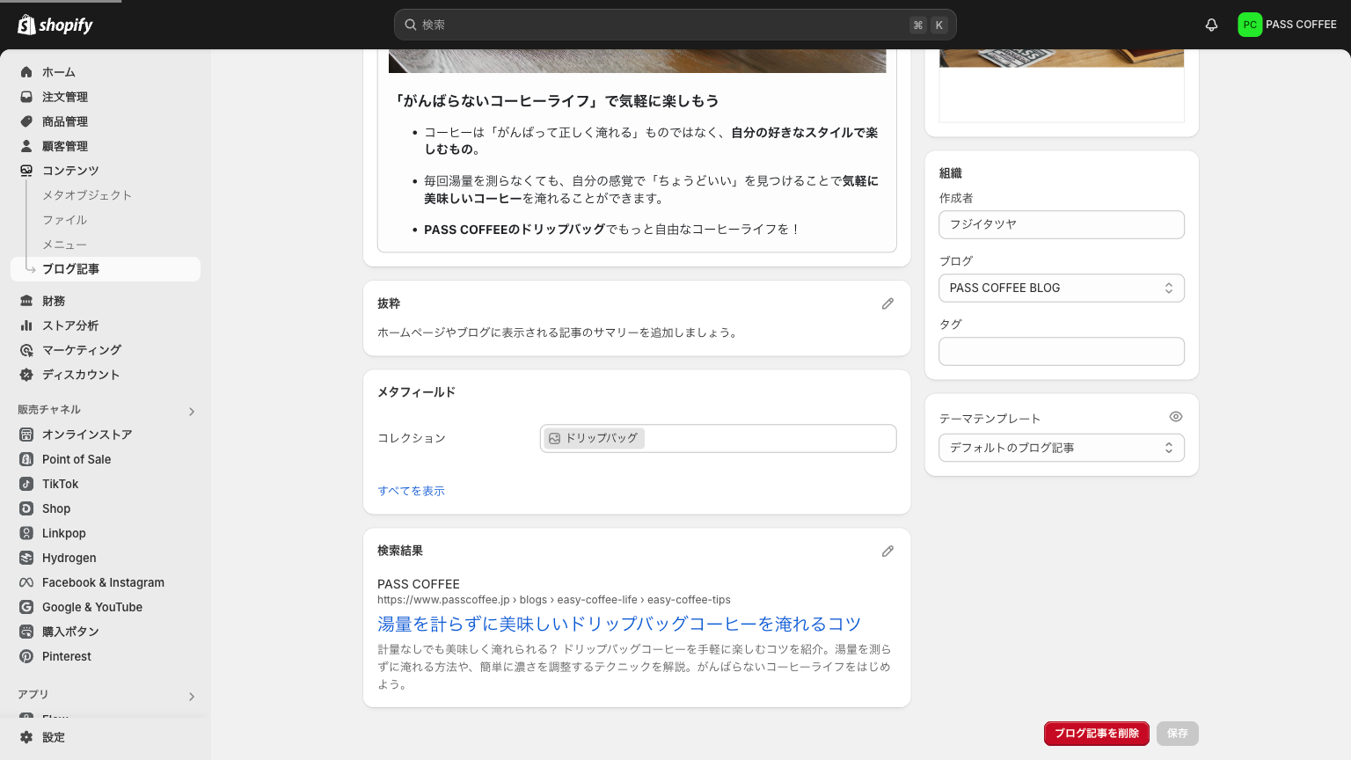
Task: Click the 保存 button
Action: (x=1178, y=734)
